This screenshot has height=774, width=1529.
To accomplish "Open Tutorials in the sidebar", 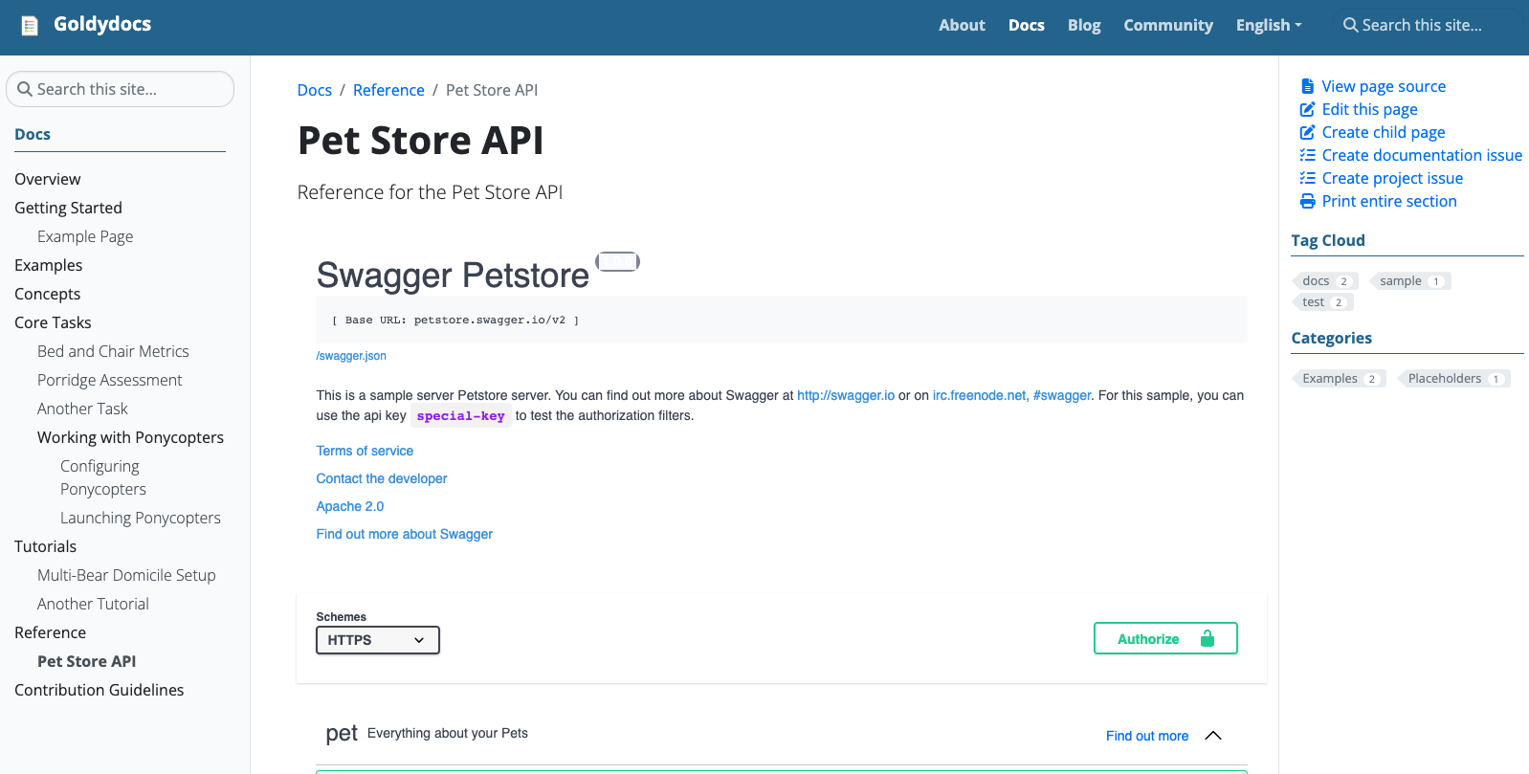I will tap(45, 546).
